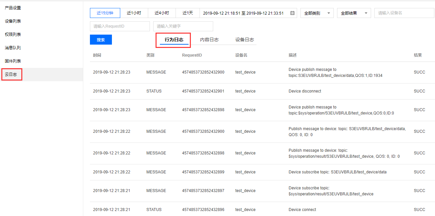Navigate to 消息队列 in sidebar
The height and width of the screenshot is (216, 435).
[13, 48]
